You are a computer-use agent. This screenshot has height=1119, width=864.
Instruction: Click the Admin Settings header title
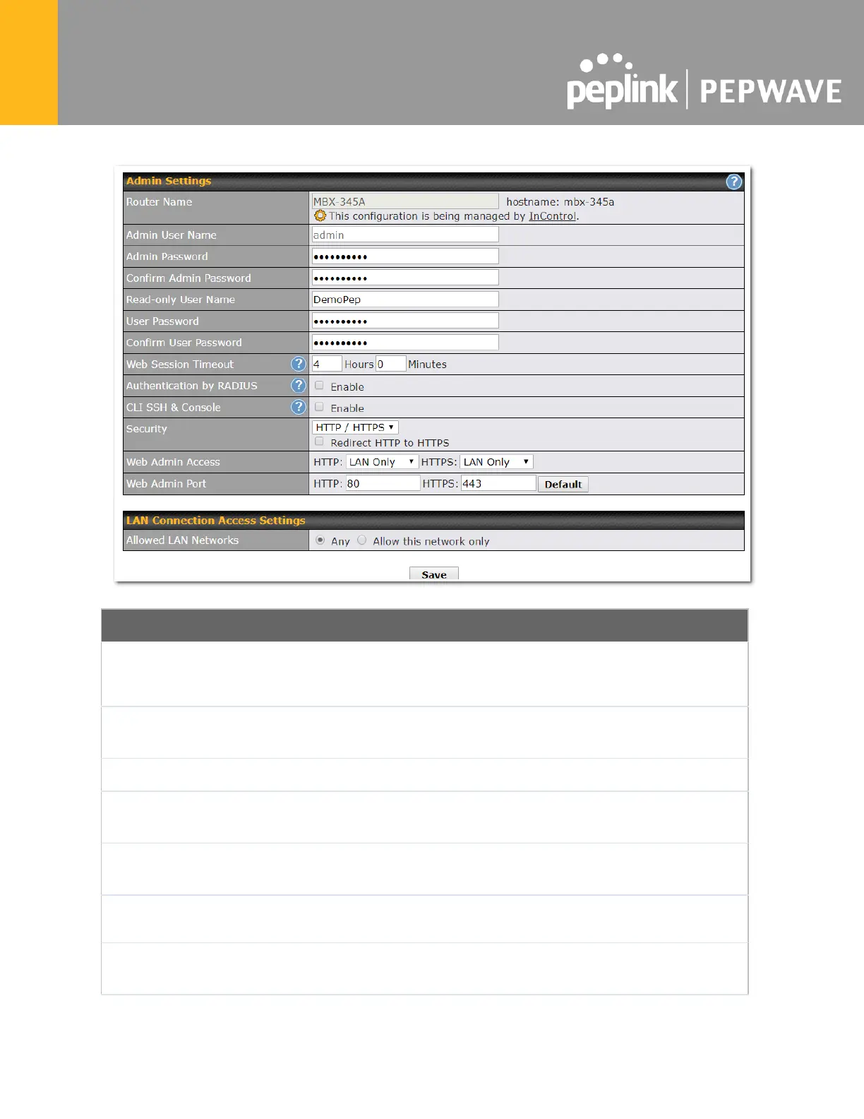tap(169, 181)
